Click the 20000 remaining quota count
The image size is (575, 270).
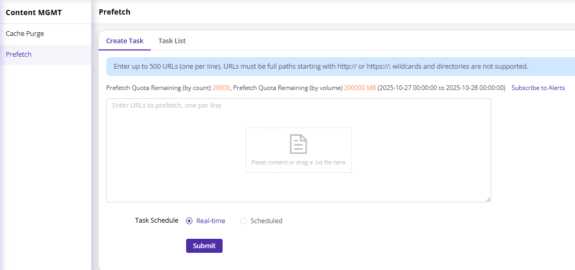[x=221, y=88]
